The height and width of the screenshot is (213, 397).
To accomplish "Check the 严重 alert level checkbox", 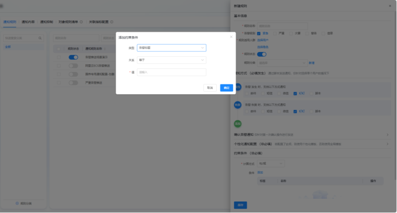I will coord(275,33).
